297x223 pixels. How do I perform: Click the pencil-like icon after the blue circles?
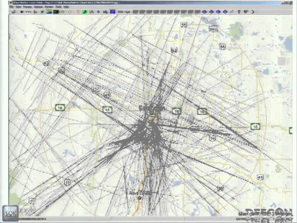pyautogui.click(x=232, y=12)
